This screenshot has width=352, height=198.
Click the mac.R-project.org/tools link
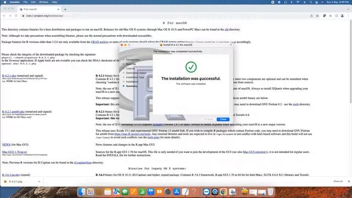133,134
